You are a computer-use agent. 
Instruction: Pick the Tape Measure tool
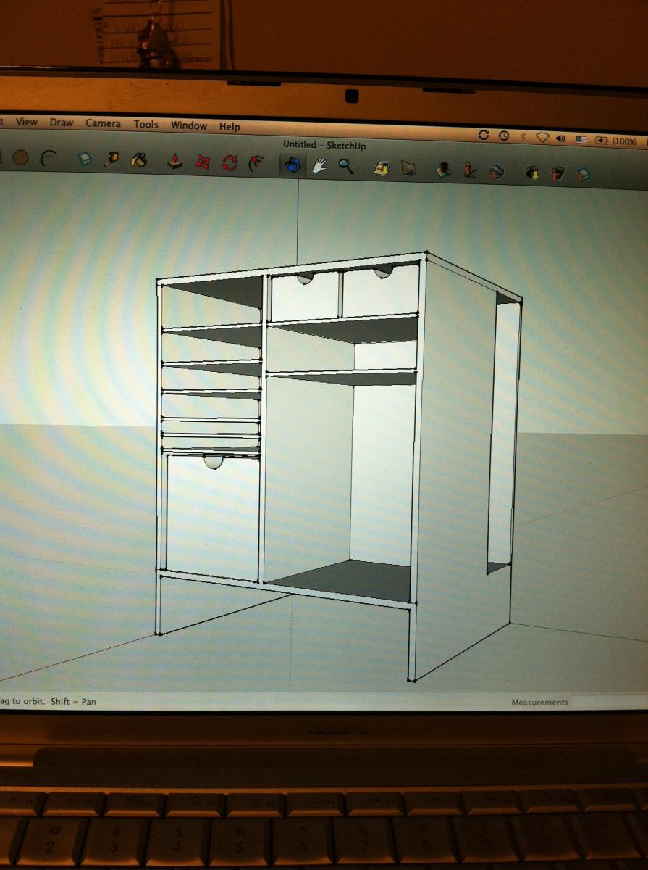point(111,159)
